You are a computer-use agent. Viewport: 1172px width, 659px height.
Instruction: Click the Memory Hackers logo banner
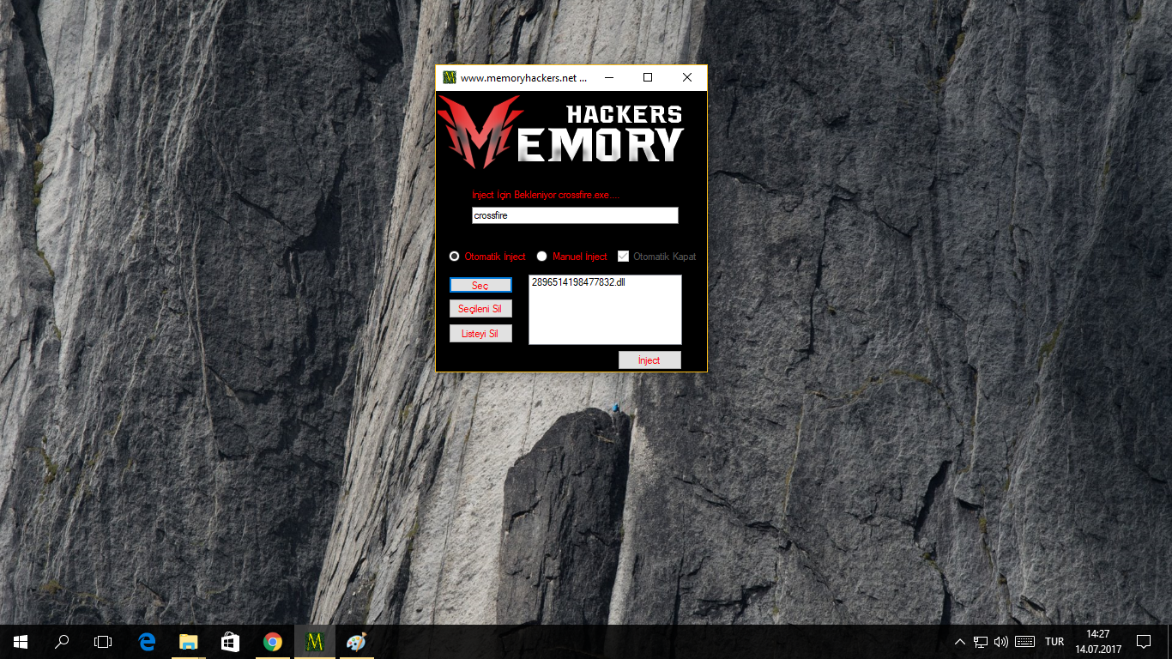[561, 132]
